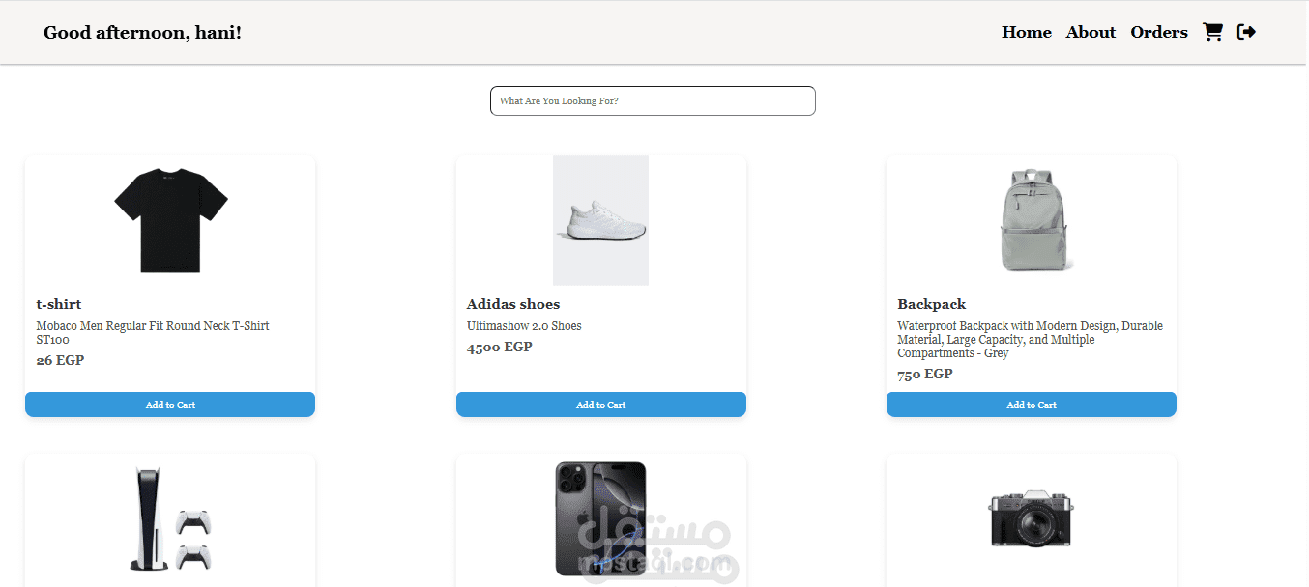This screenshot has height=587, width=1309.
Task: View the PlayStation console product image
Action: coord(171,519)
